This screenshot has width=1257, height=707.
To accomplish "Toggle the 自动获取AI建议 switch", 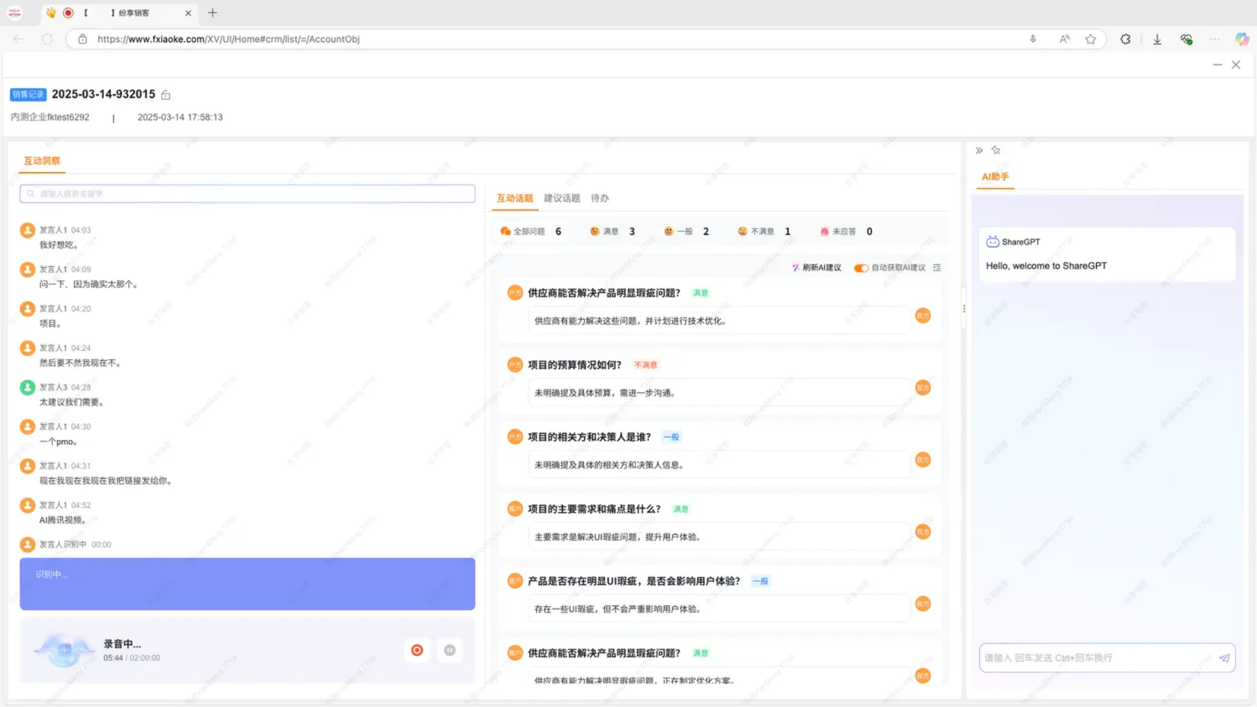I will click(x=861, y=268).
